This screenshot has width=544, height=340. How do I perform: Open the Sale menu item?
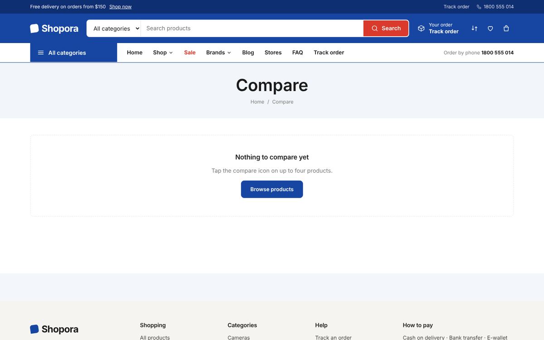click(190, 53)
